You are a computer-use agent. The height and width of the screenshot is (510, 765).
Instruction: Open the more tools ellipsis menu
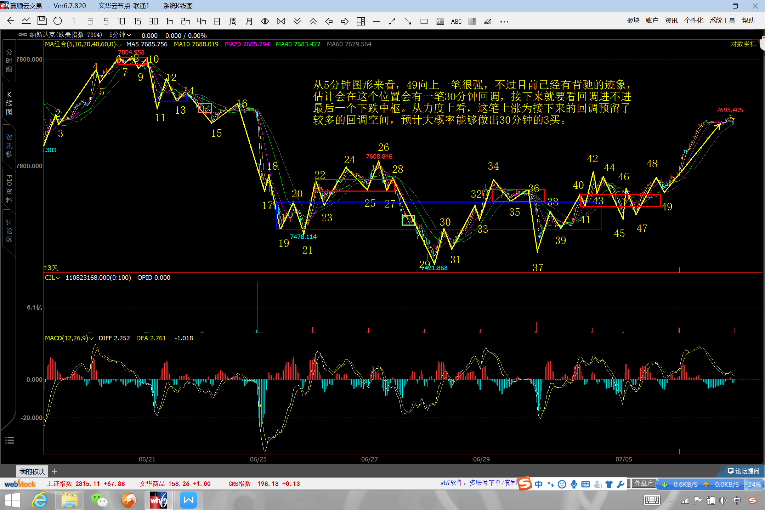coord(504,22)
